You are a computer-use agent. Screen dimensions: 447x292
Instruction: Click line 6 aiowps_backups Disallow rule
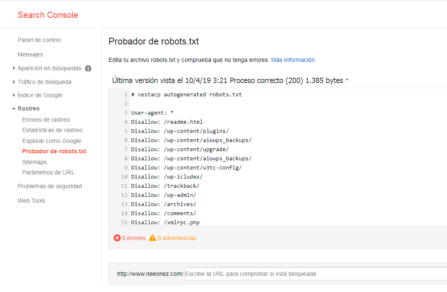click(191, 140)
